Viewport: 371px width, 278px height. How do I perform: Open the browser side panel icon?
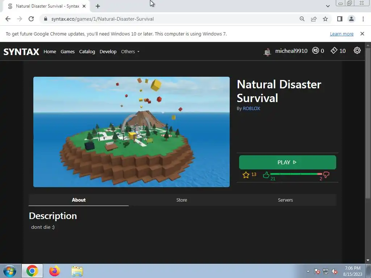tap(340, 19)
